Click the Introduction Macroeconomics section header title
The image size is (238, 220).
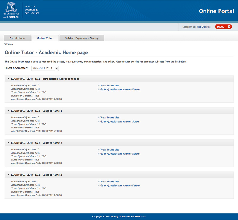pyautogui.click(x=45, y=79)
